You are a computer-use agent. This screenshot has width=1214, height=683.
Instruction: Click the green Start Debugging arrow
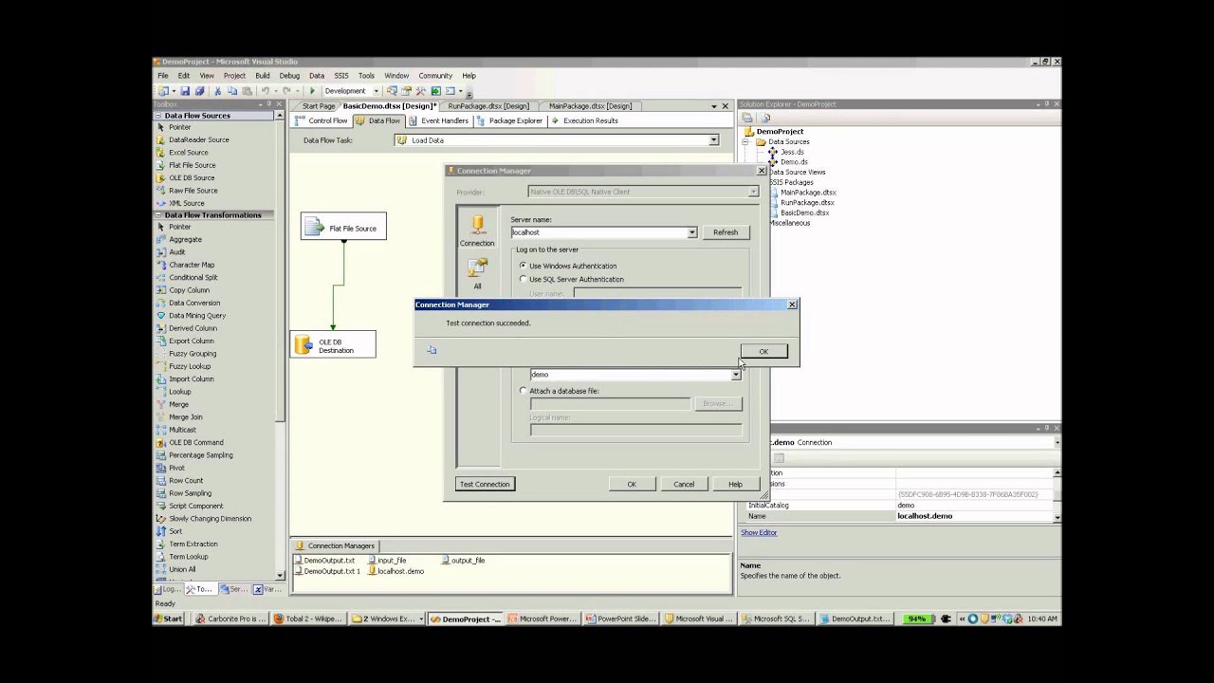tap(312, 91)
